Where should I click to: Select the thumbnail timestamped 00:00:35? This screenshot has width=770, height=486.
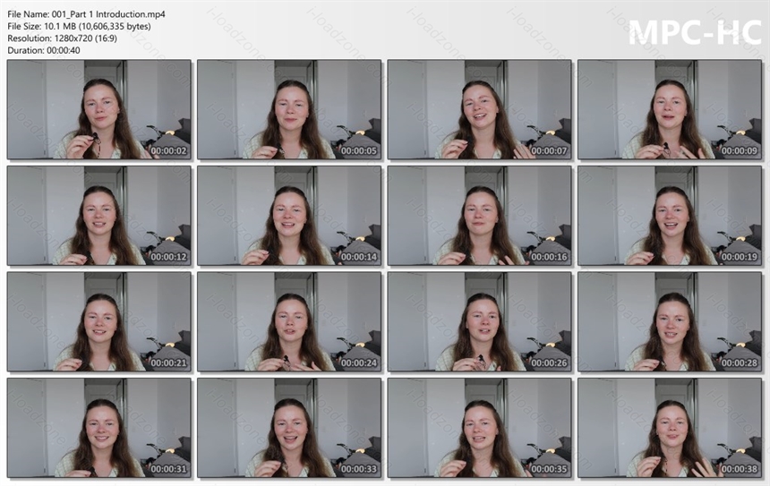(479, 428)
